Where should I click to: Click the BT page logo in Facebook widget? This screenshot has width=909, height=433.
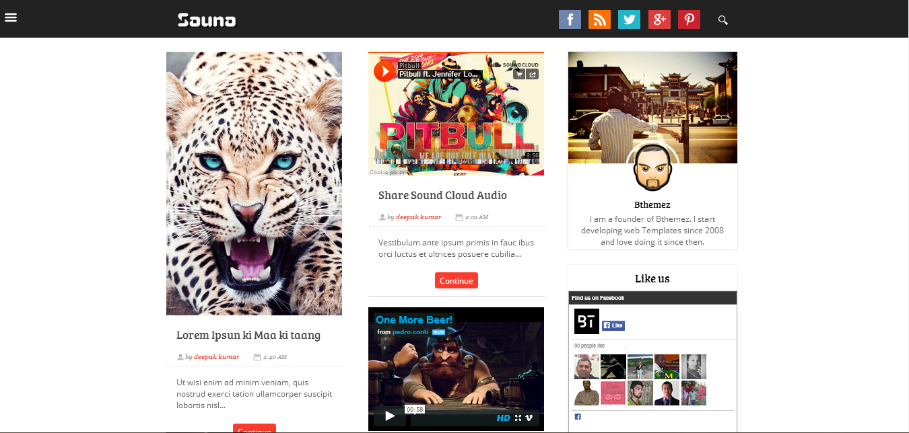(x=586, y=321)
